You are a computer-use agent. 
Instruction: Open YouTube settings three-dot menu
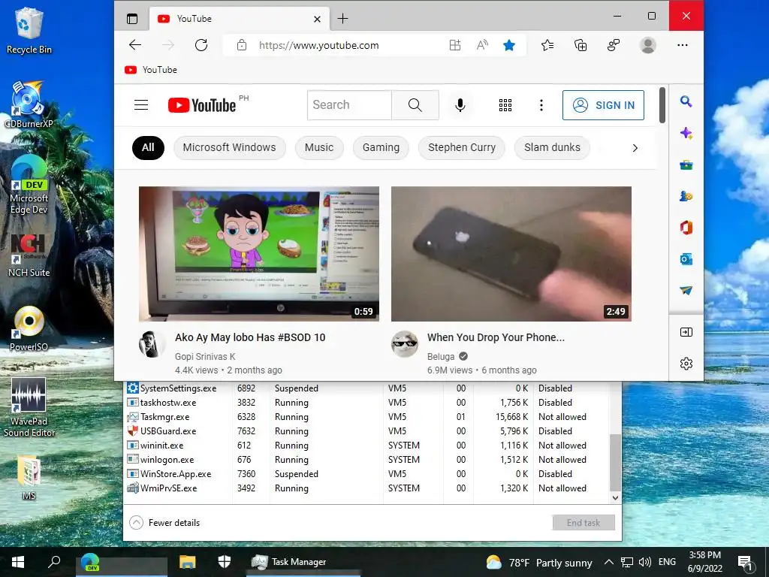(x=541, y=105)
